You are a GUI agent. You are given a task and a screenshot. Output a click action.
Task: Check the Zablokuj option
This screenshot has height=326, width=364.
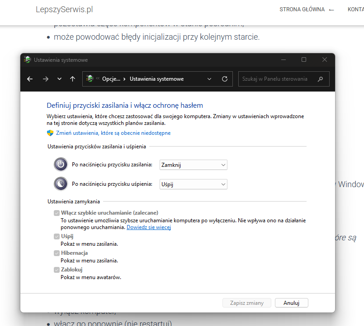click(57, 269)
